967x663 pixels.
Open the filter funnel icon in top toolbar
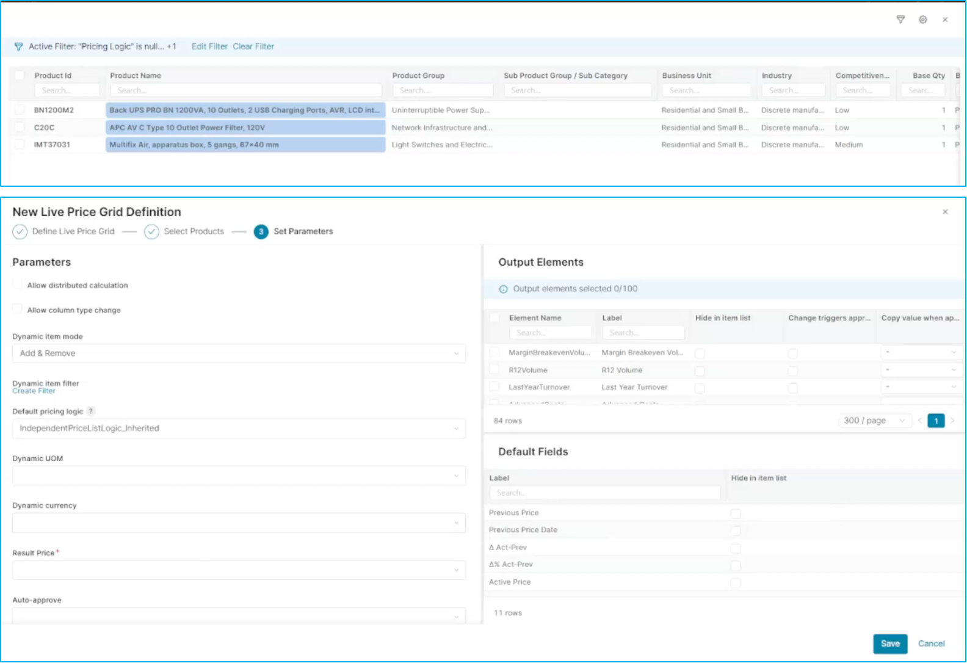(x=900, y=20)
